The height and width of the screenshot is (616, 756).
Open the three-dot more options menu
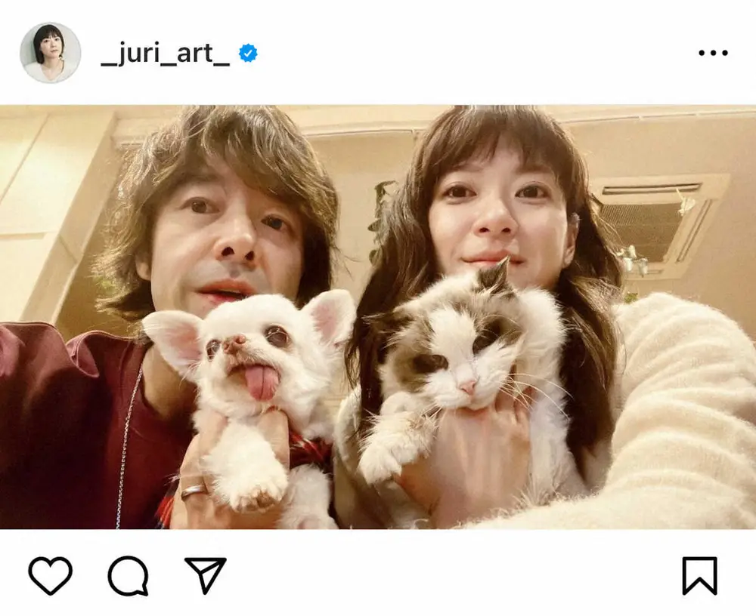(x=713, y=53)
